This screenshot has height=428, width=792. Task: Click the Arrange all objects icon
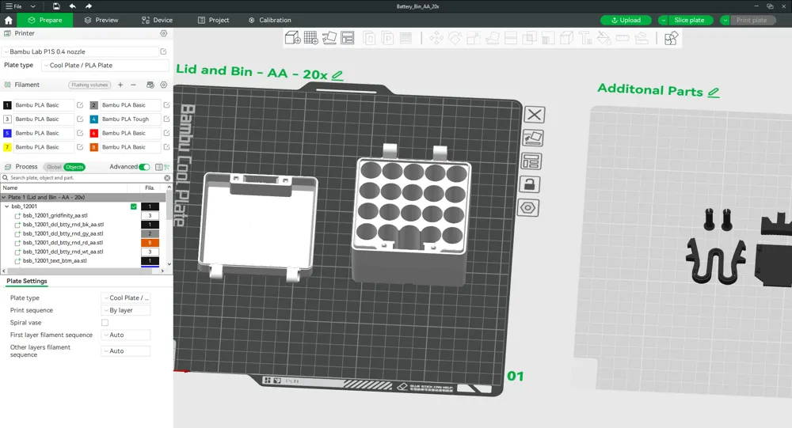click(x=348, y=38)
